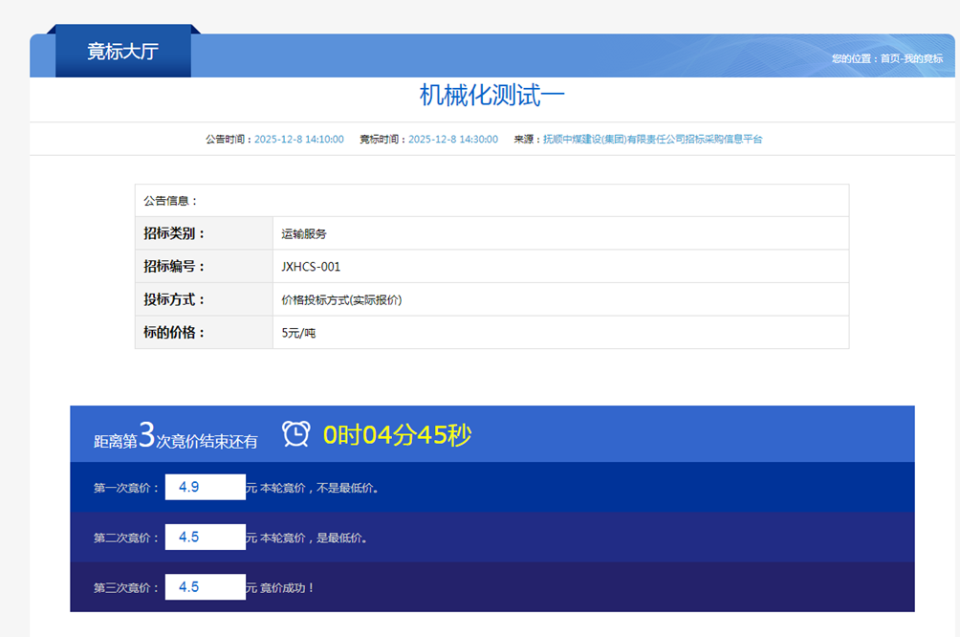Click the 第一次竞价： label
Screen dimensions: 960x637
[x=126, y=488]
